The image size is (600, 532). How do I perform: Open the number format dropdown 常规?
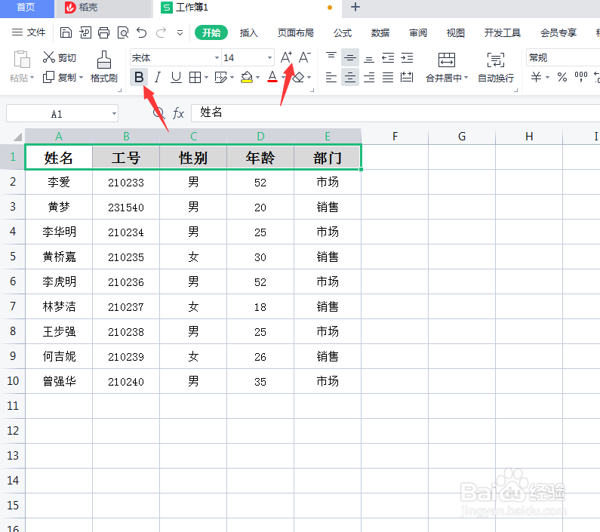(562, 58)
